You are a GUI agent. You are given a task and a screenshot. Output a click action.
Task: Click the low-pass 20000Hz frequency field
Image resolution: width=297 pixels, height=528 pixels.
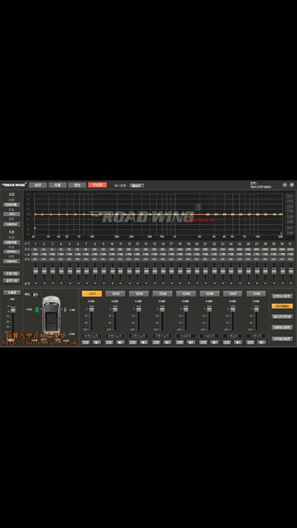tap(12, 251)
